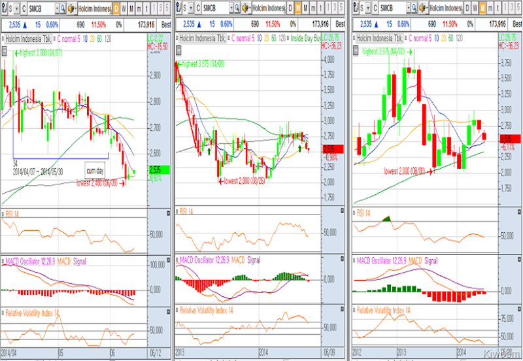Switch monthly panel to W weekly timeframe
523x361 pixels.
coord(475,9)
